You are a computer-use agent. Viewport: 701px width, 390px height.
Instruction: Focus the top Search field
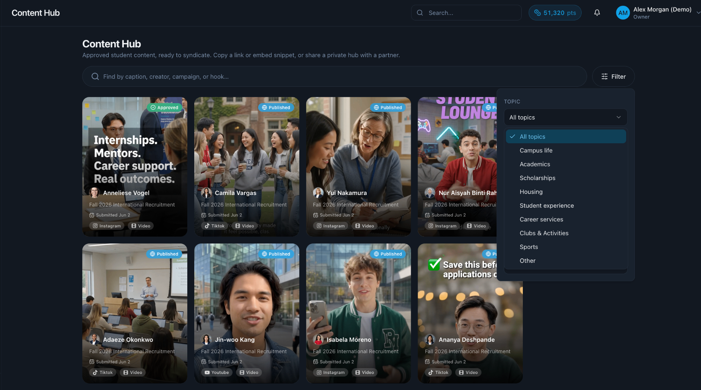[x=466, y=13]
